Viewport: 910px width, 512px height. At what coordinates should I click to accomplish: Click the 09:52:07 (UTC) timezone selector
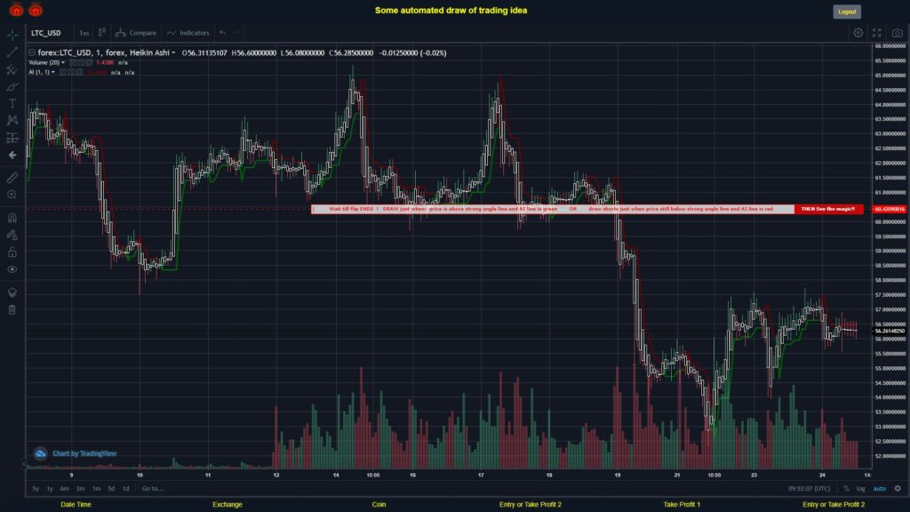[x=809, y=489]
